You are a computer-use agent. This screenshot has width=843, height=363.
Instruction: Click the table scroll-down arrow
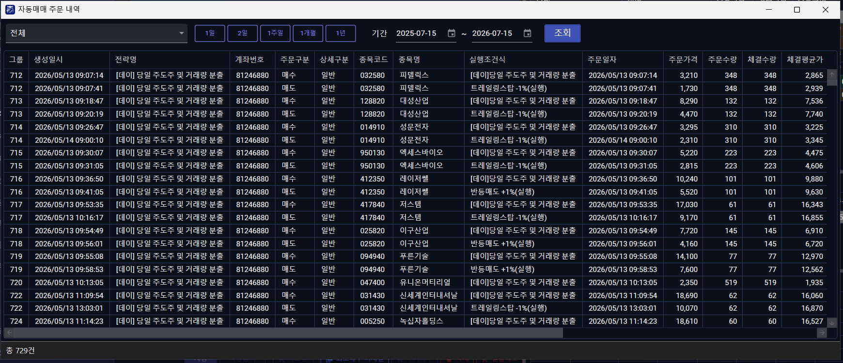pos(832,322)
